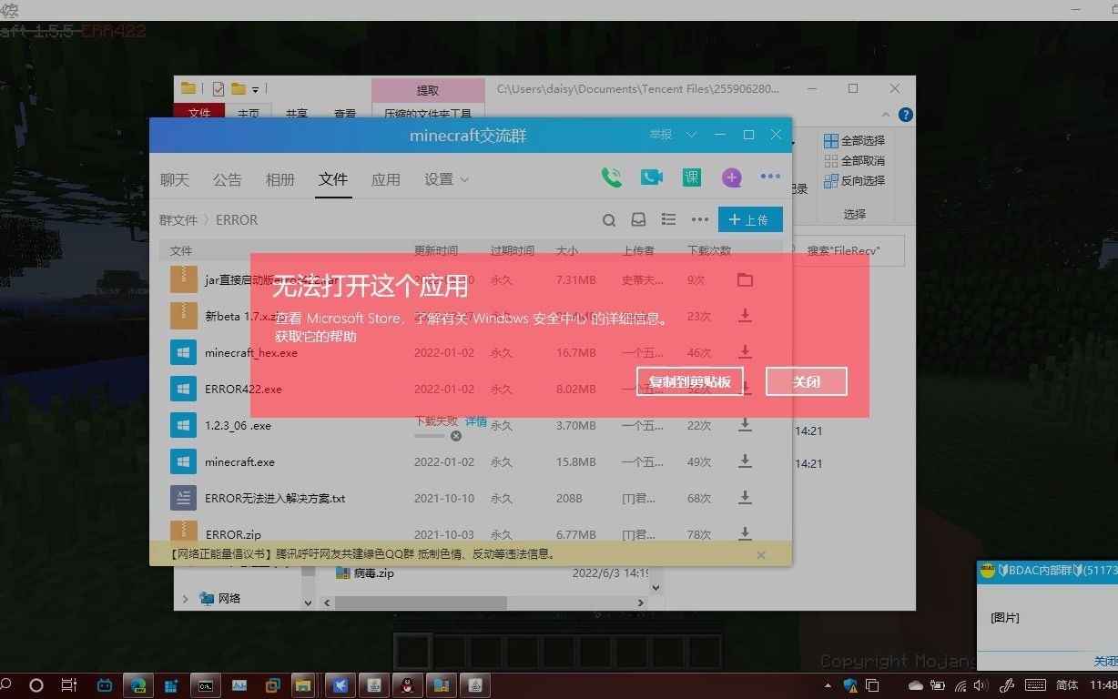Click the 上传 upload button
The width and height of the screenshot is (1118, 699).
tap(749, 219)
